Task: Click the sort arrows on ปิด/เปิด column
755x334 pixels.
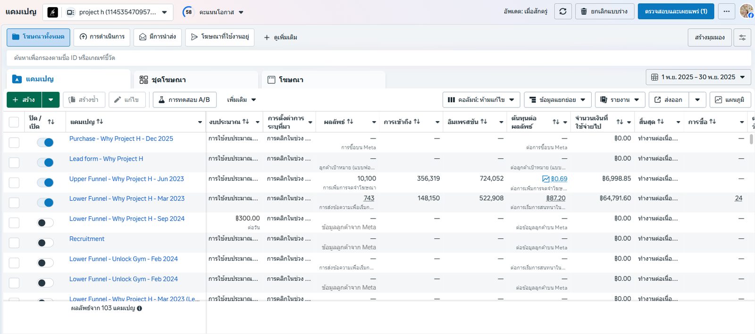Action: pos(51,122)
